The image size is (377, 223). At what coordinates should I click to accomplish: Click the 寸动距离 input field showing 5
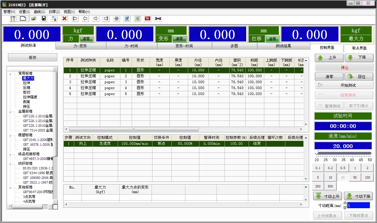(359, 205)
